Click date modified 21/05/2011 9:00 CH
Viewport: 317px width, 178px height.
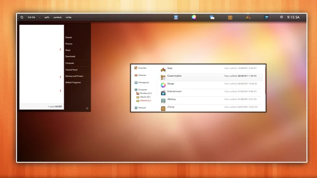240,91
